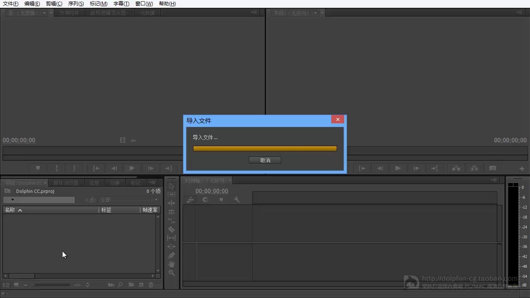Click the Find icon in Project panel
This screenshot has width=530, height=298.
[x=120, y=285]
